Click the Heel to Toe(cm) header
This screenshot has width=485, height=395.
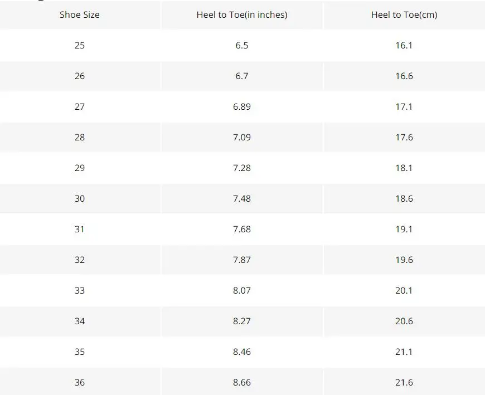pos(404,15)
